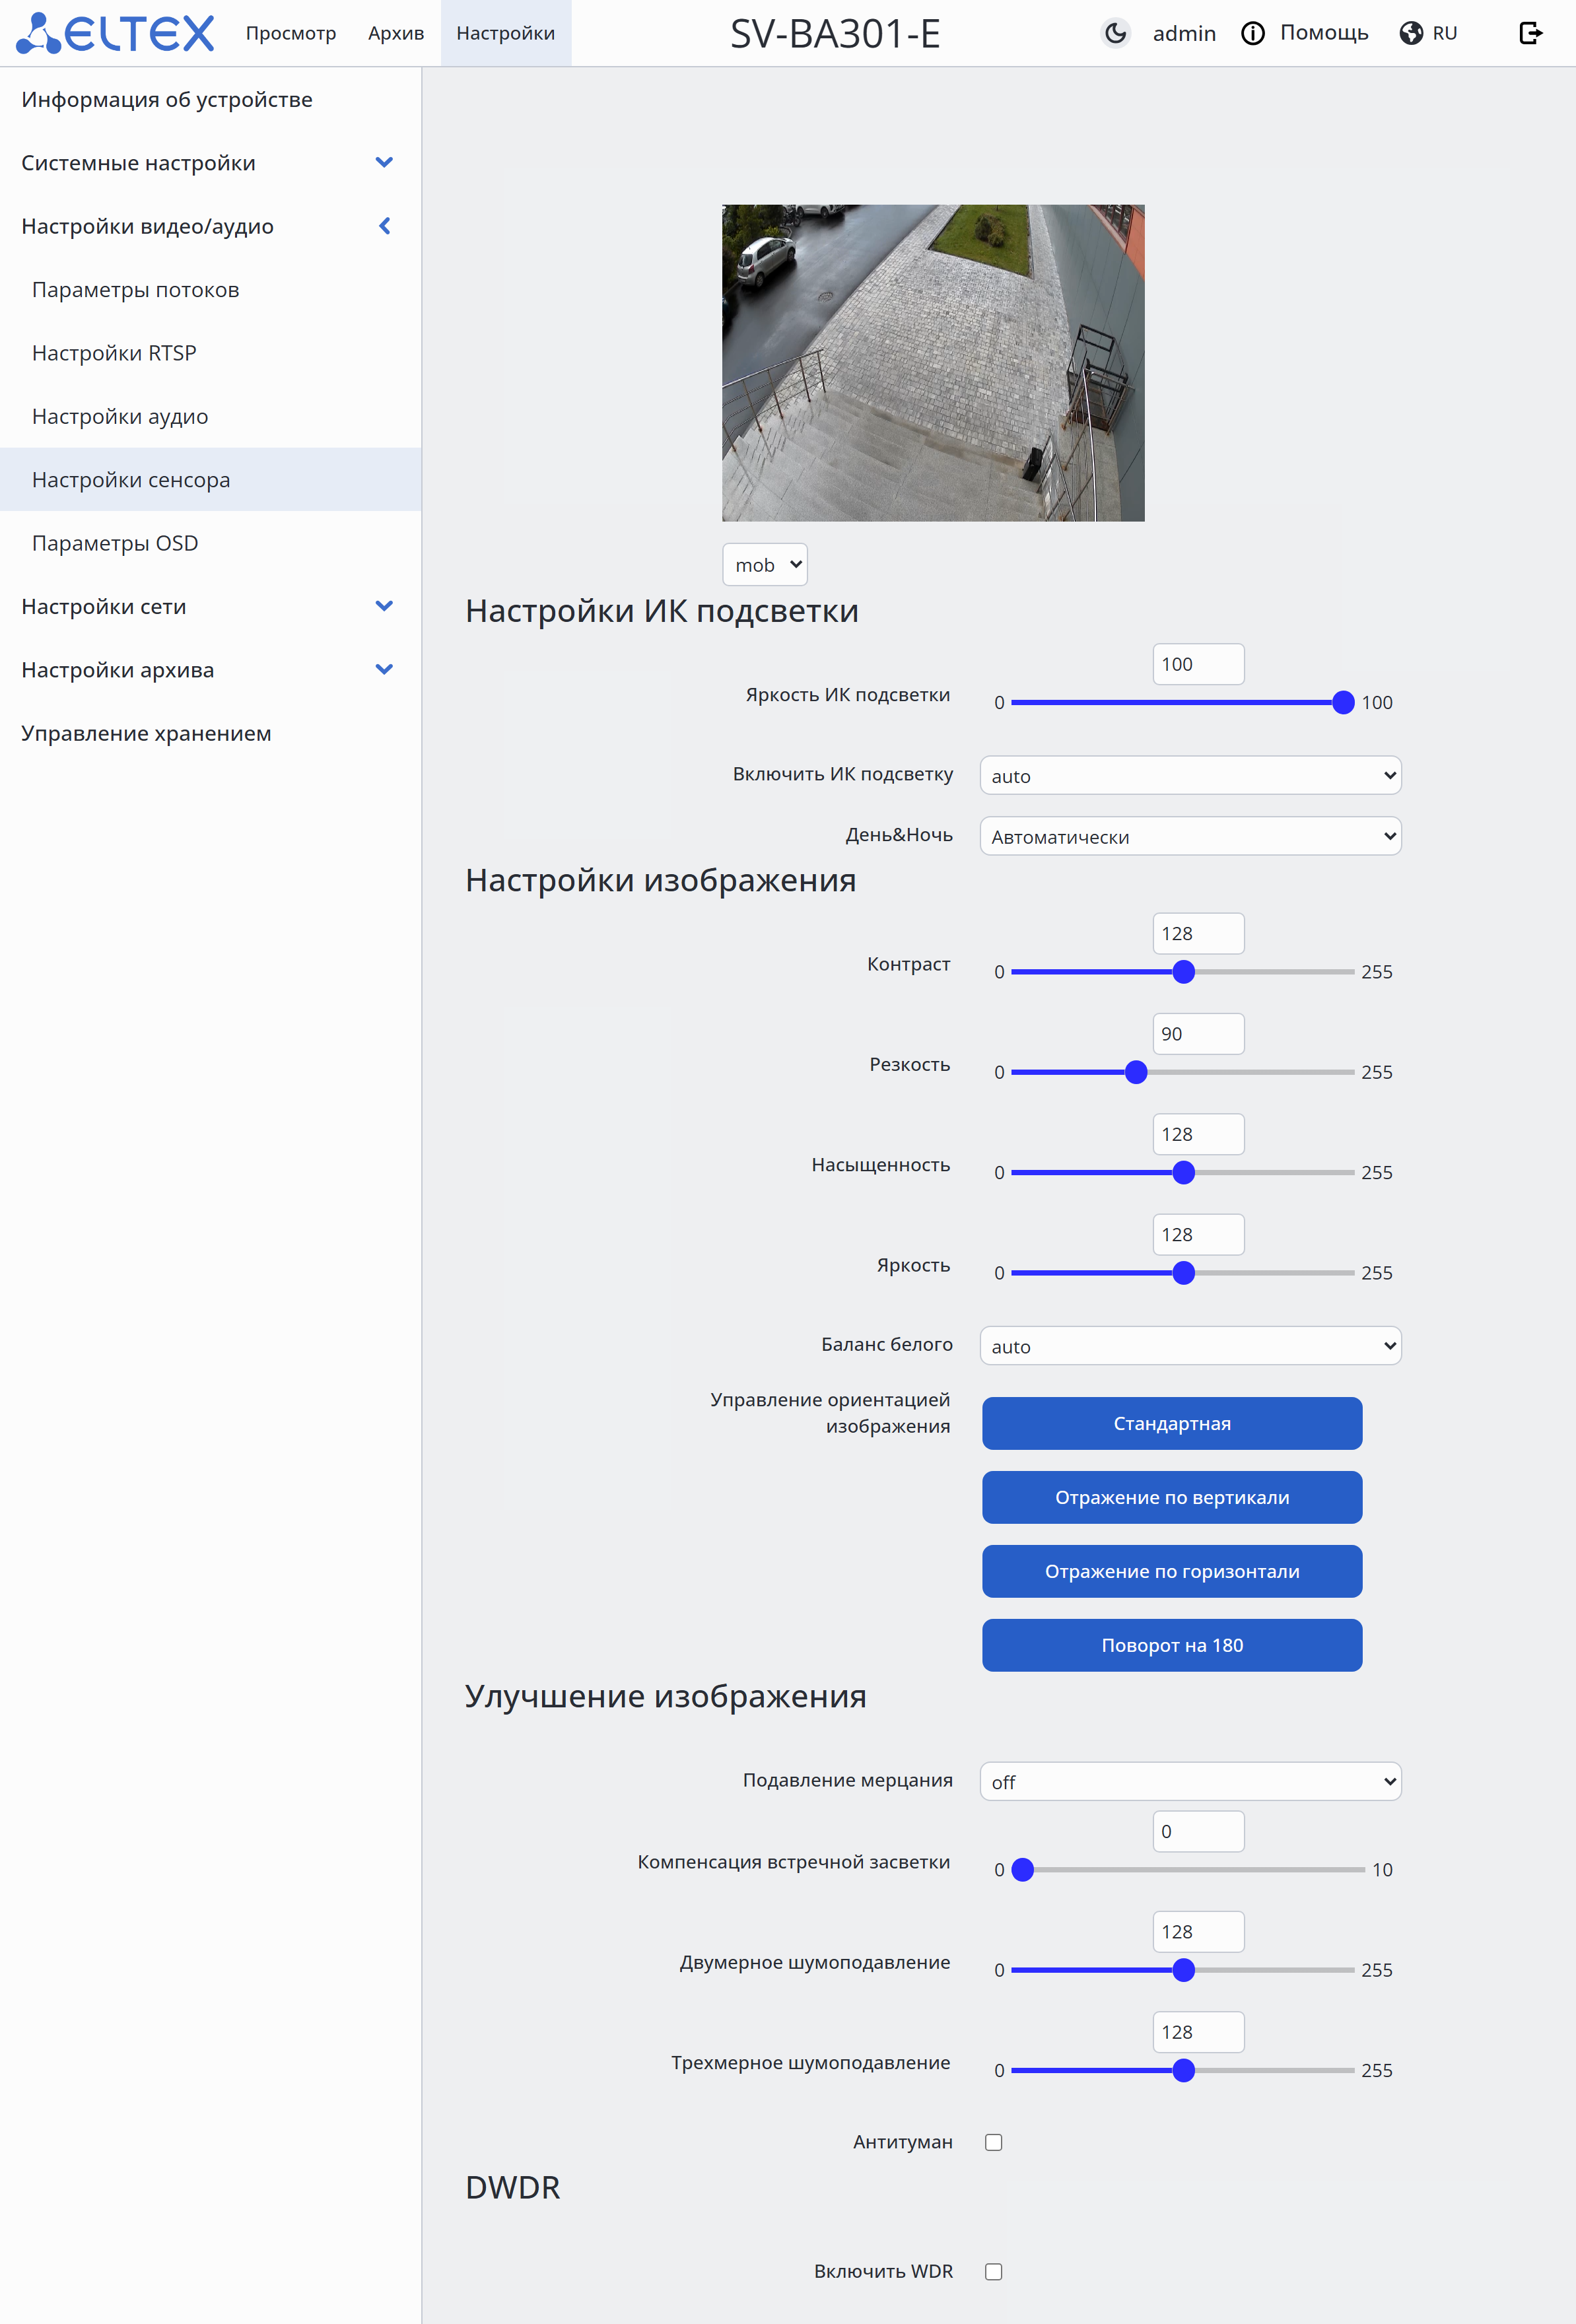Expand Network settings chevron

[384, 606]
